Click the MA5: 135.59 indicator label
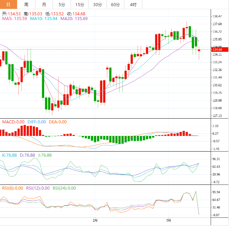 (15, 19)
